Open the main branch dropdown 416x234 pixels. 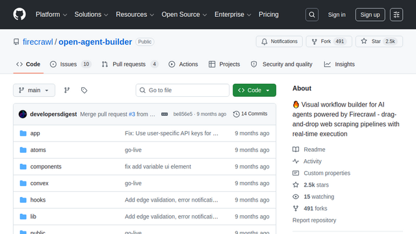coord(34,90)
